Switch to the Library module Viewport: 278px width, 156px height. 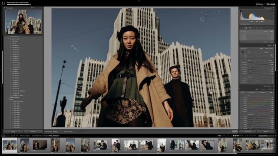259,4
